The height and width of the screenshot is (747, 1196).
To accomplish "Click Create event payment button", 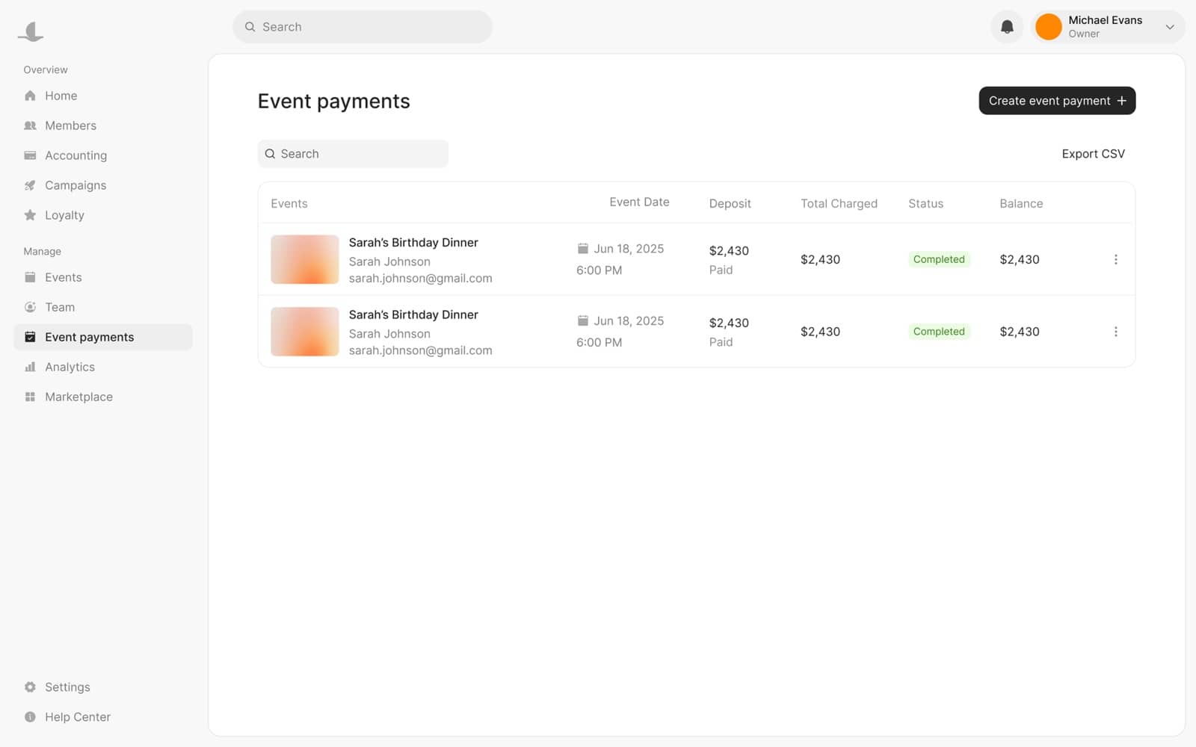I will [x=1057, y=101].
